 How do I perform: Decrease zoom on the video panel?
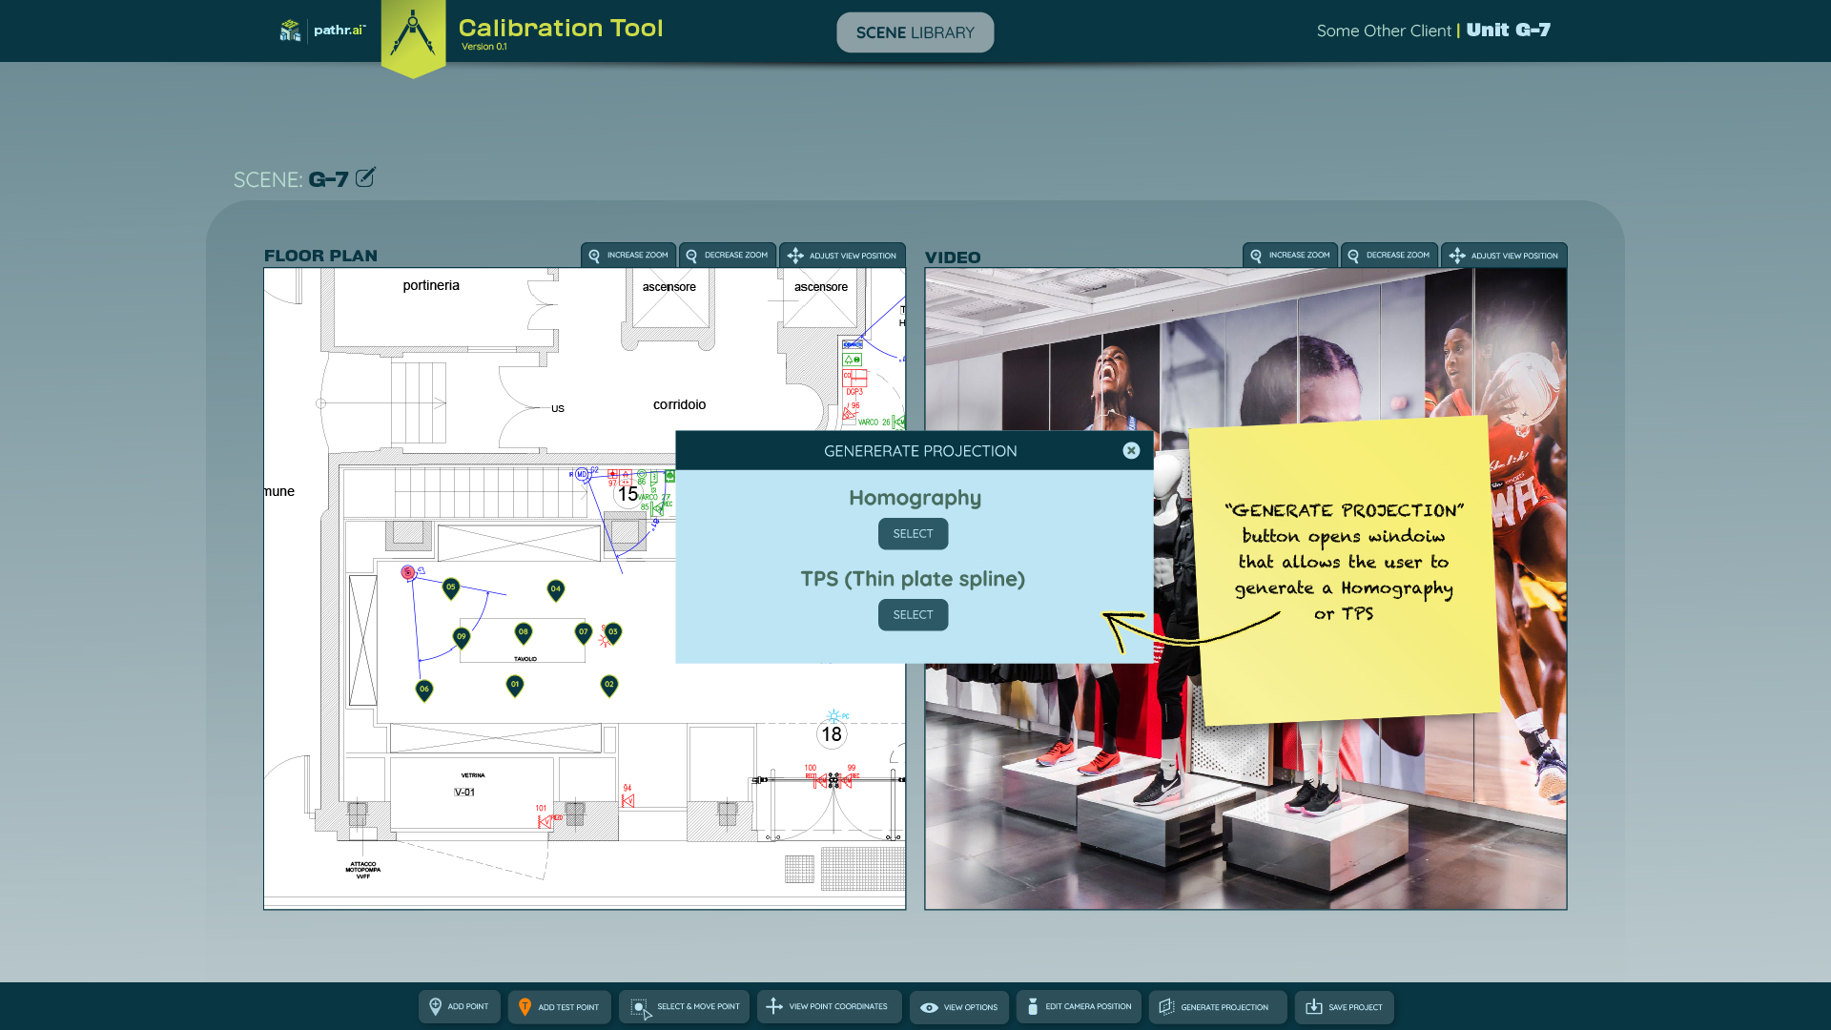1389,256
